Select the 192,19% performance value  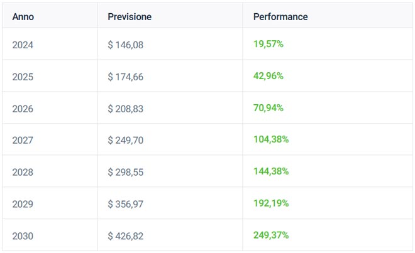pyautogui.click(x=271, y=204)
